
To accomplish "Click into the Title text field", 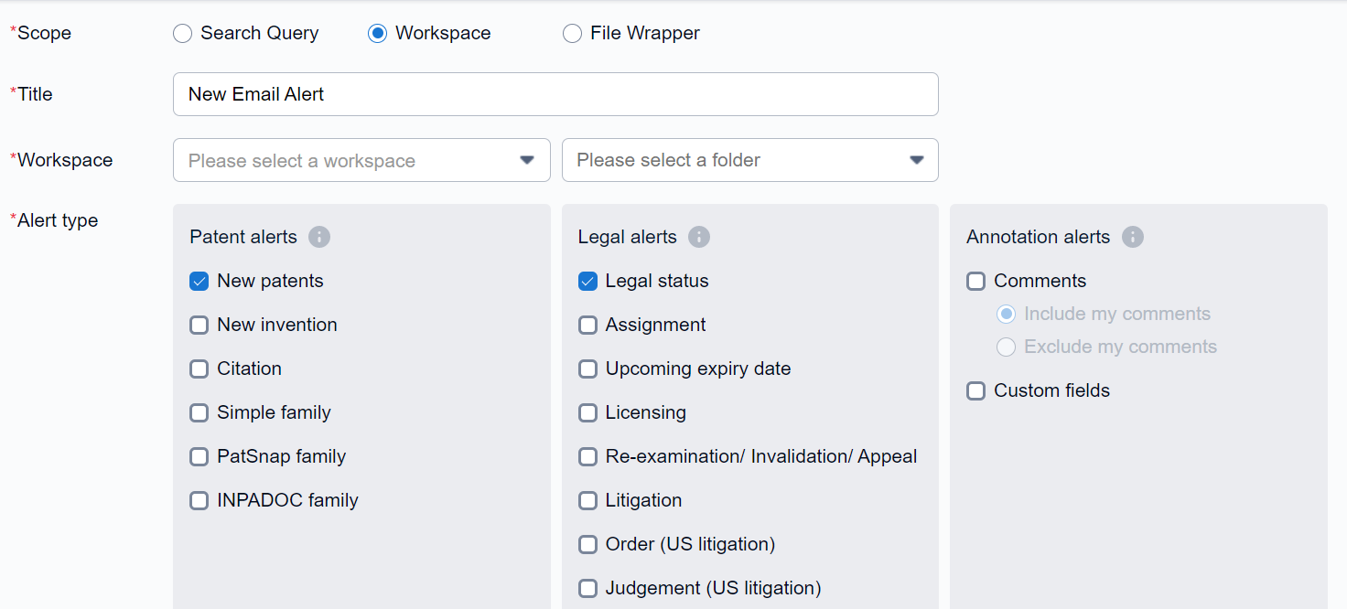I will [555, 94].
